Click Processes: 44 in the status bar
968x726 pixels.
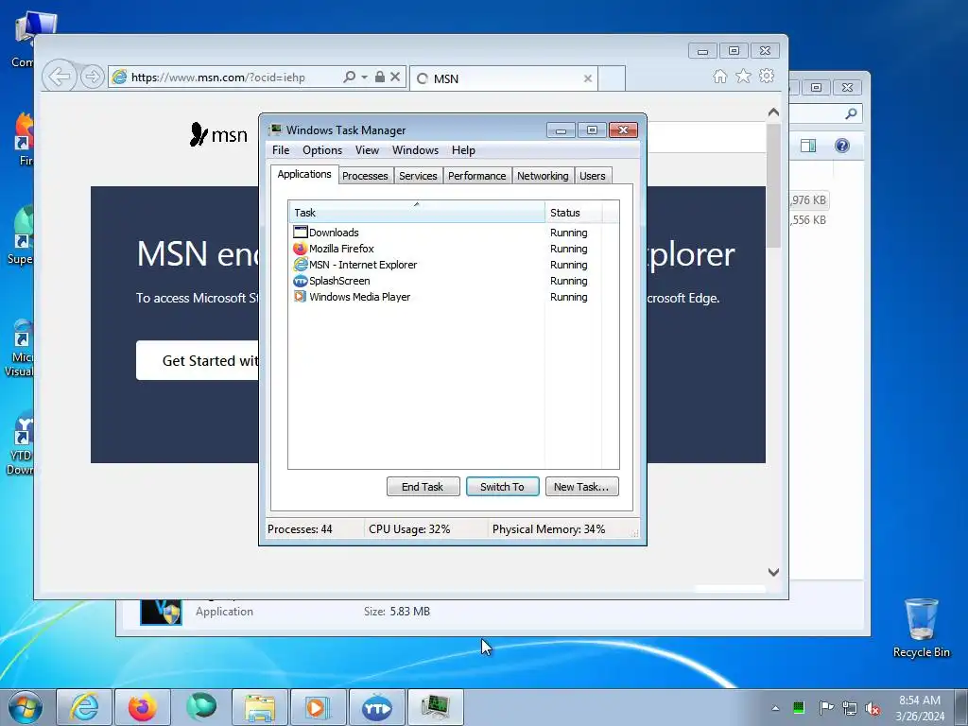tap(300, 529)
